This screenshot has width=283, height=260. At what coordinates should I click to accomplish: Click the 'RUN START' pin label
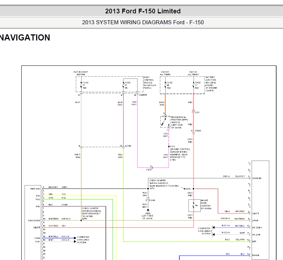[x=34, y=221]
